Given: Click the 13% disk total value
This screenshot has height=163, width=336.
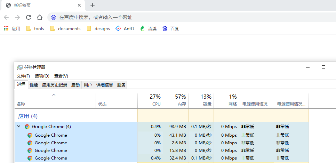Looking at the screenshot, I should [206, 97].
